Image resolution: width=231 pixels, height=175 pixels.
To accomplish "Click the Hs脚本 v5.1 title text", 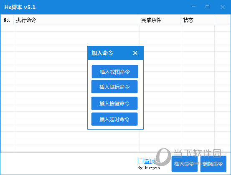I will click(20, 7).
